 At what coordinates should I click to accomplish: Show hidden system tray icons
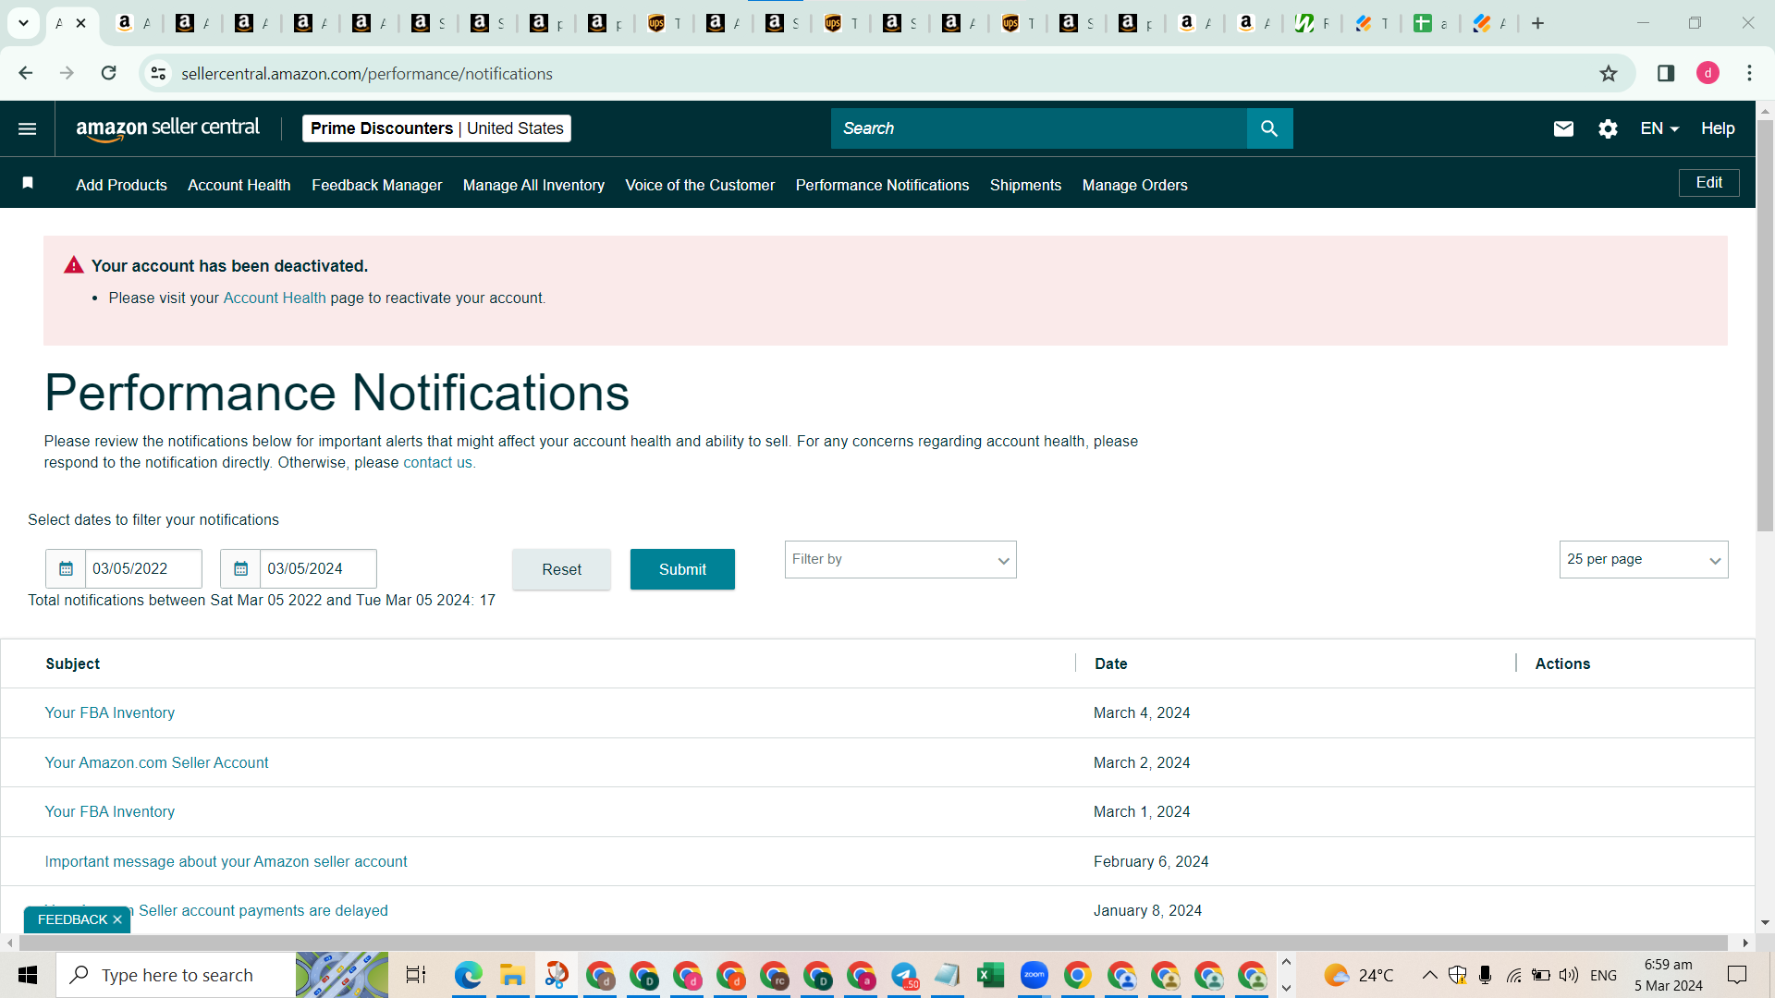pyautogui.click(x=1429, y=975)
